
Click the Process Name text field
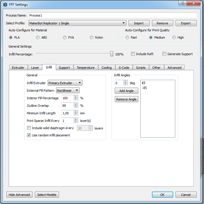coord(112,15)
